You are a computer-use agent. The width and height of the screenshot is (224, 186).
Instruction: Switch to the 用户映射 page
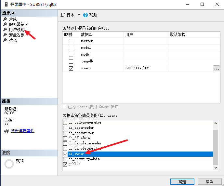[17, 30]
